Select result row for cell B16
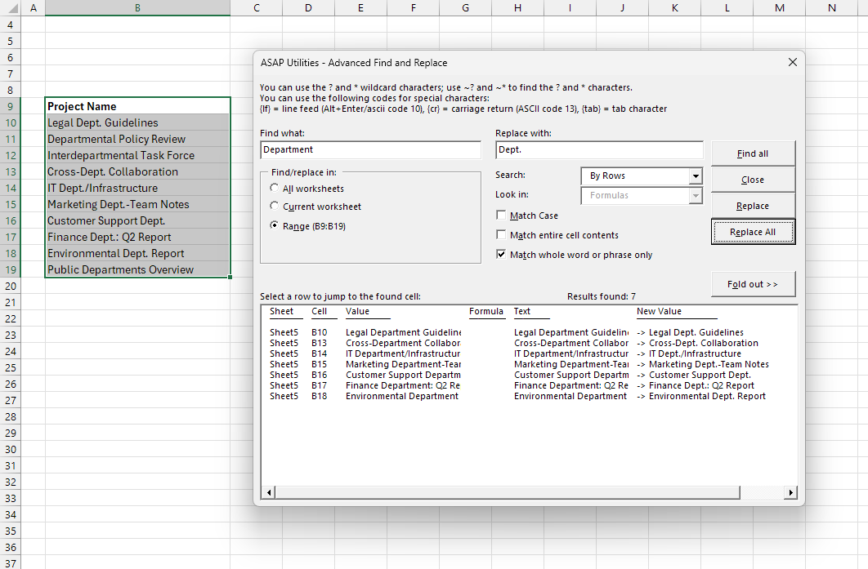868x569 pixels. pyautogui.click(x=529, y=375)
